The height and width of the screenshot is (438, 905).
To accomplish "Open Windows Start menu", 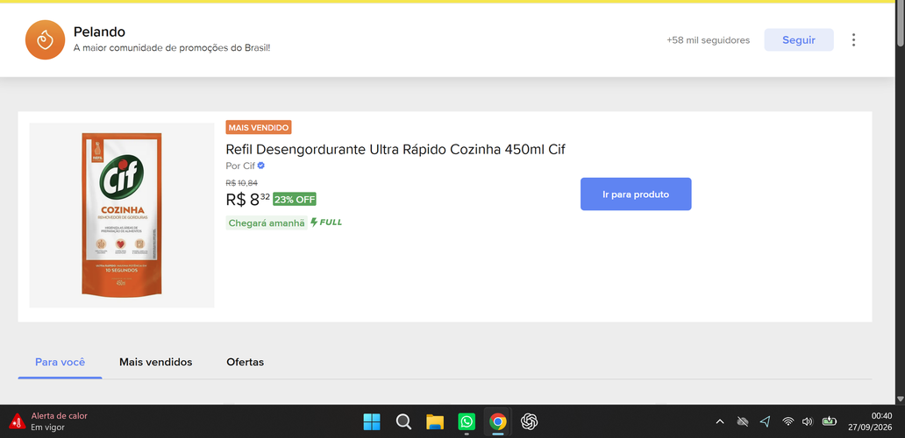I will pyautogui.click(x=372, y=422).
